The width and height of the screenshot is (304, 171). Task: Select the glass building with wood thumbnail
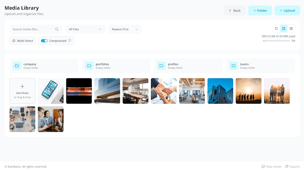pyautogui.click(x=107, y=91)
